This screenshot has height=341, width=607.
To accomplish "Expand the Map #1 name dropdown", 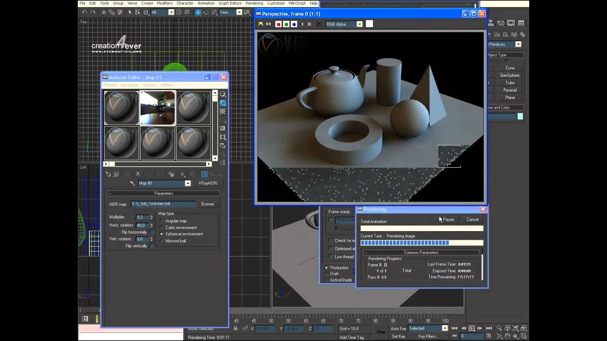I will click(188, 183).
